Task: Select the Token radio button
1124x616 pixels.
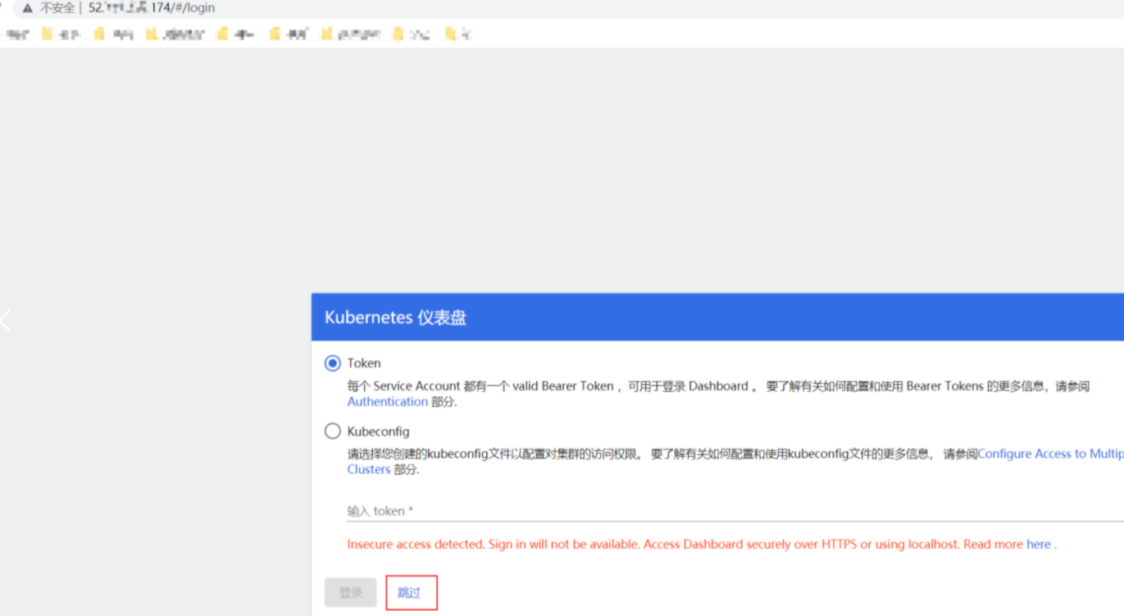Action: tap(332, 363)
